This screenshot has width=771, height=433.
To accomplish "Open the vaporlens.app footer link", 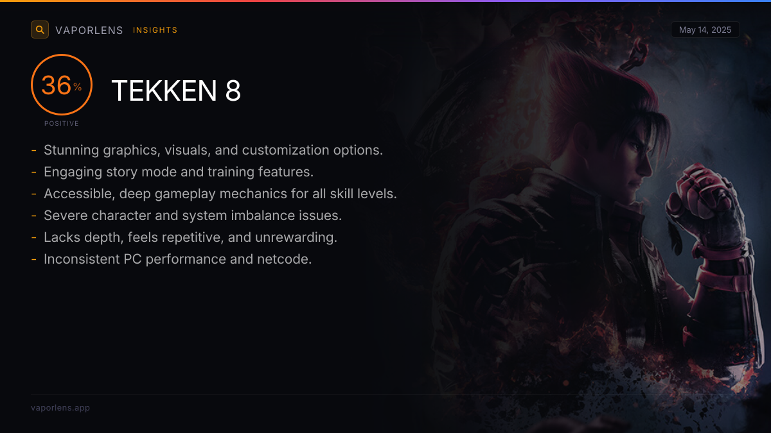I will click(x=60, y=407).
